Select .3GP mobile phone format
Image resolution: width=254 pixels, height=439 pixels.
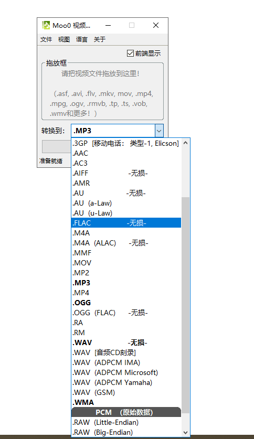(126, 143)
